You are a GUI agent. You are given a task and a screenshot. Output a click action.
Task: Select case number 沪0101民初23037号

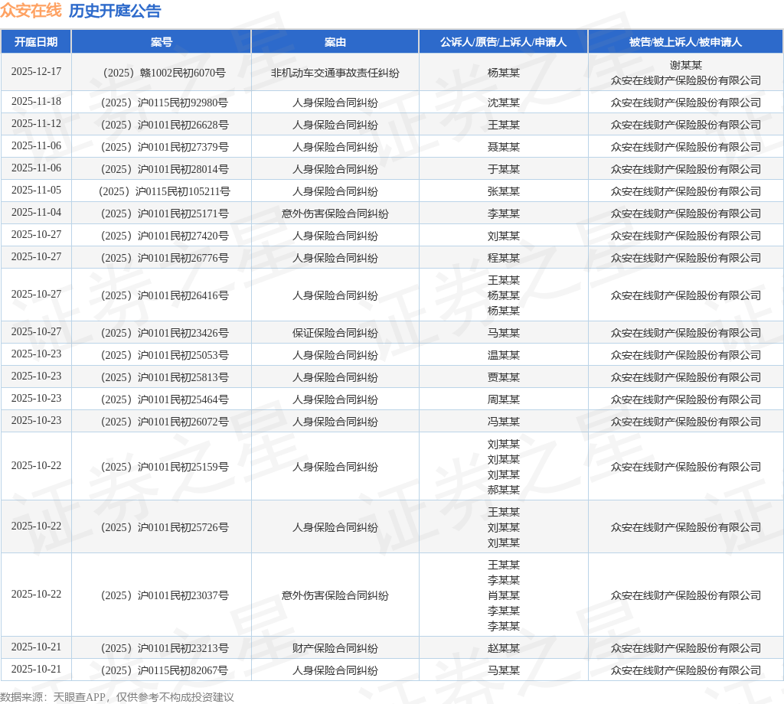coord(165,595)
